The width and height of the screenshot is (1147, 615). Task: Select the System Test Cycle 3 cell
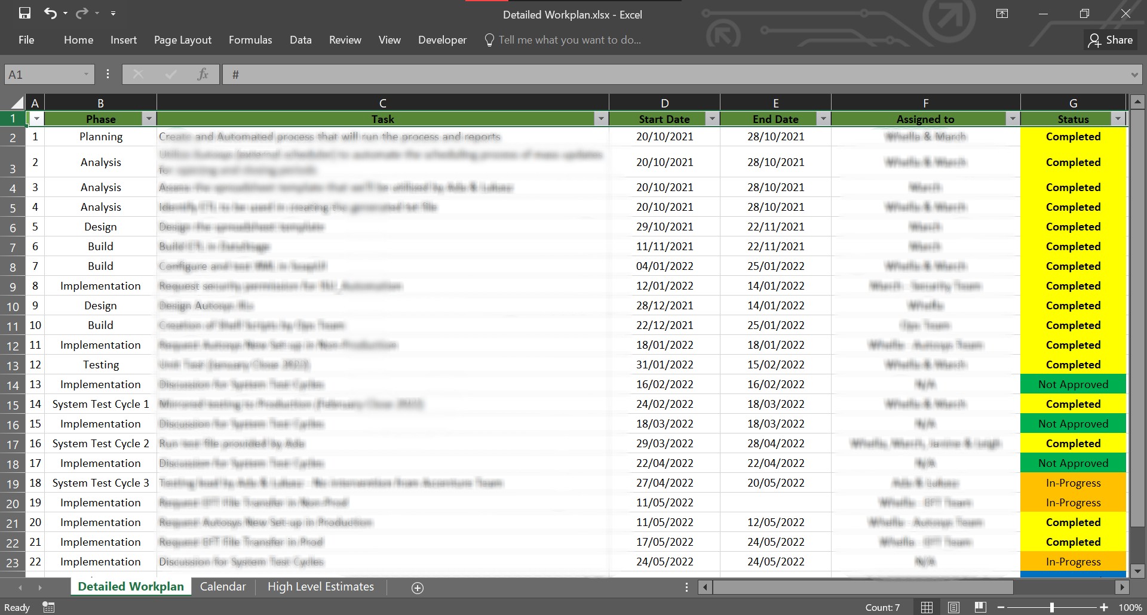(100, 483)
